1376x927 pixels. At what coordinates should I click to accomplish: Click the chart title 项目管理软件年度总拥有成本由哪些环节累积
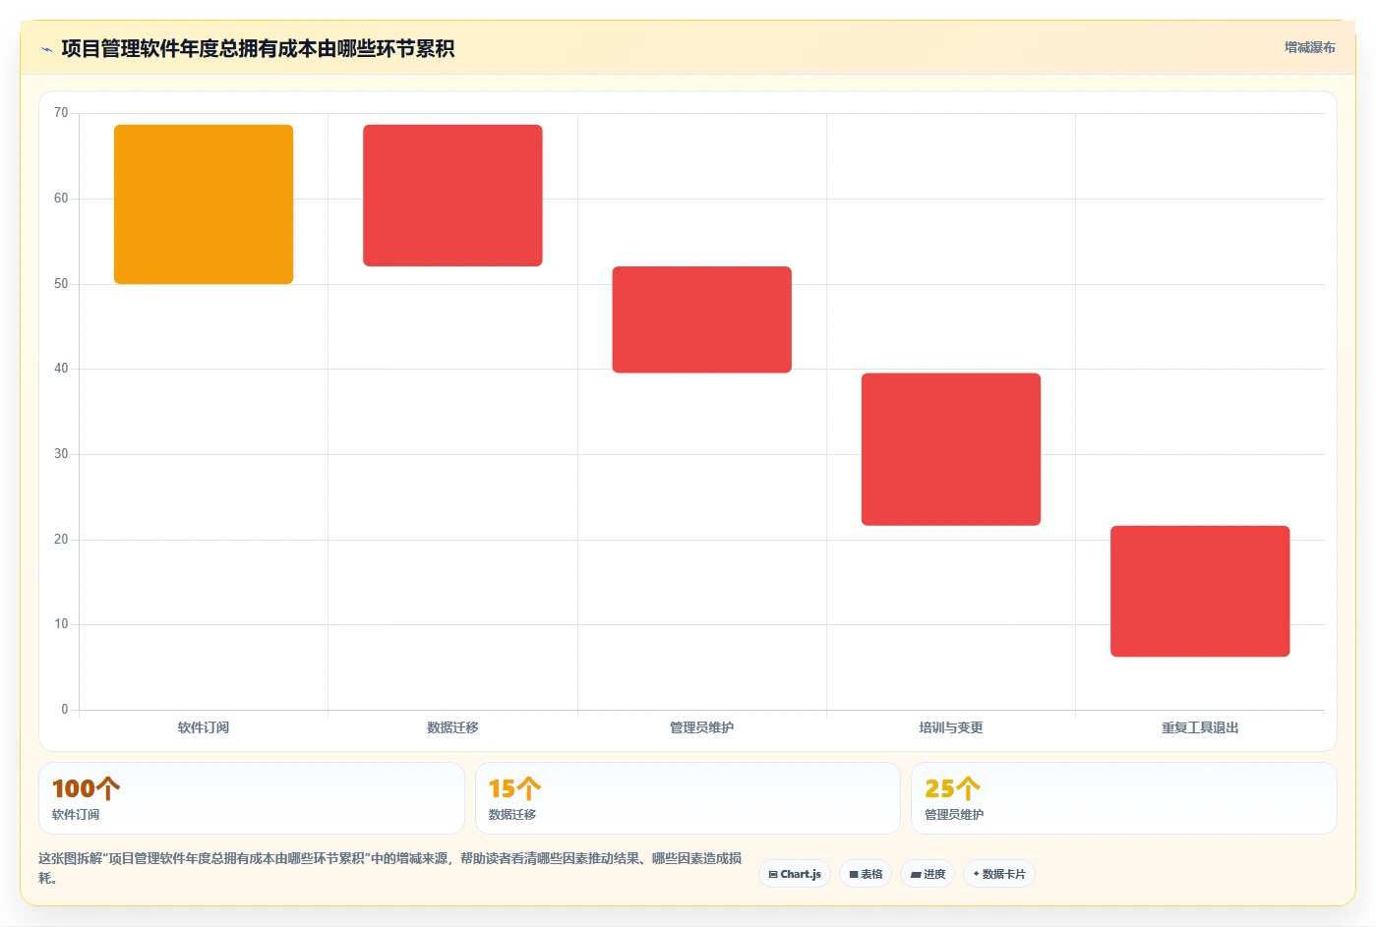click(258, 49)
